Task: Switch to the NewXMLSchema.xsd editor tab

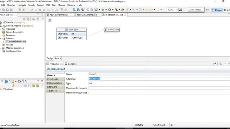Action: pyautogui.click(x=87, y=15)
